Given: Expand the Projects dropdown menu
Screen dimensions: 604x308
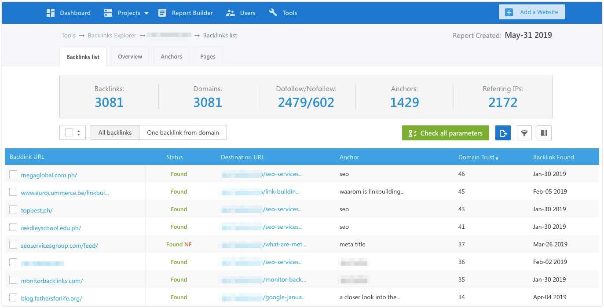Looking at the screenshot, I should tap(146, 13).
